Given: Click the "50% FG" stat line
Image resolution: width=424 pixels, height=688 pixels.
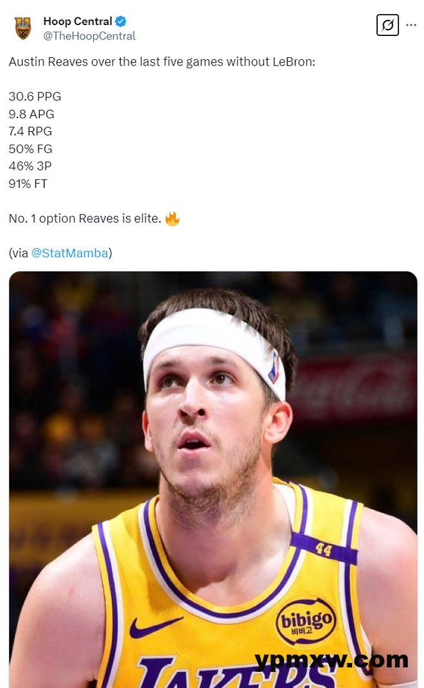Looking at the screenshot, I should coord(30,149).
